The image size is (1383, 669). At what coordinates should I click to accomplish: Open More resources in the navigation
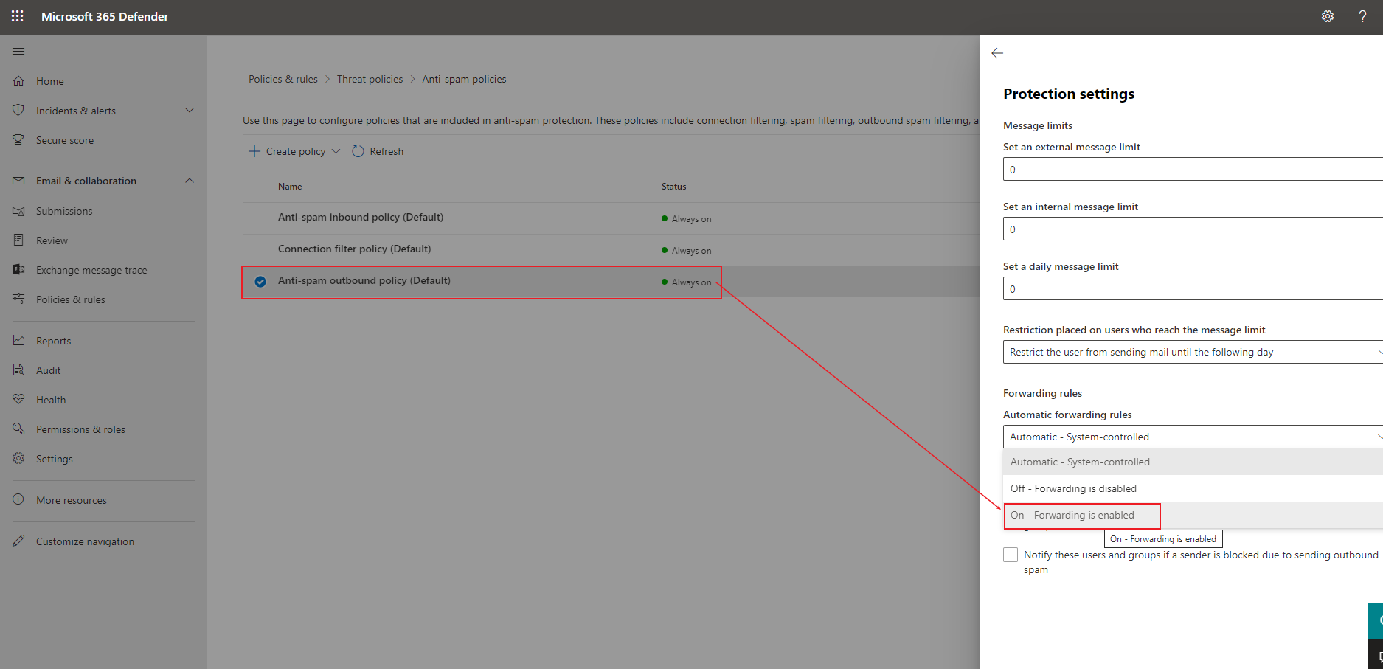coord(72,500)
